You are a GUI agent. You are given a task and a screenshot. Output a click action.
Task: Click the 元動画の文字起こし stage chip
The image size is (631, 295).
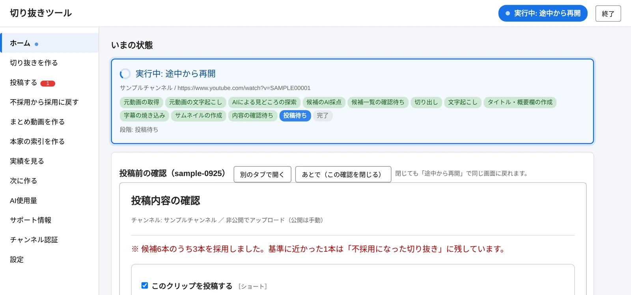[x=196, y=102]
